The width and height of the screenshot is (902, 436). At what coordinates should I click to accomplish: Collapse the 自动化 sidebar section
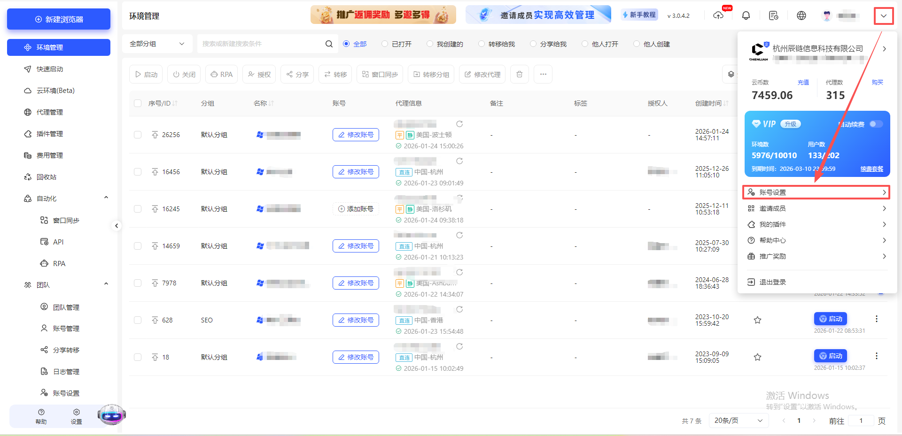106,197
